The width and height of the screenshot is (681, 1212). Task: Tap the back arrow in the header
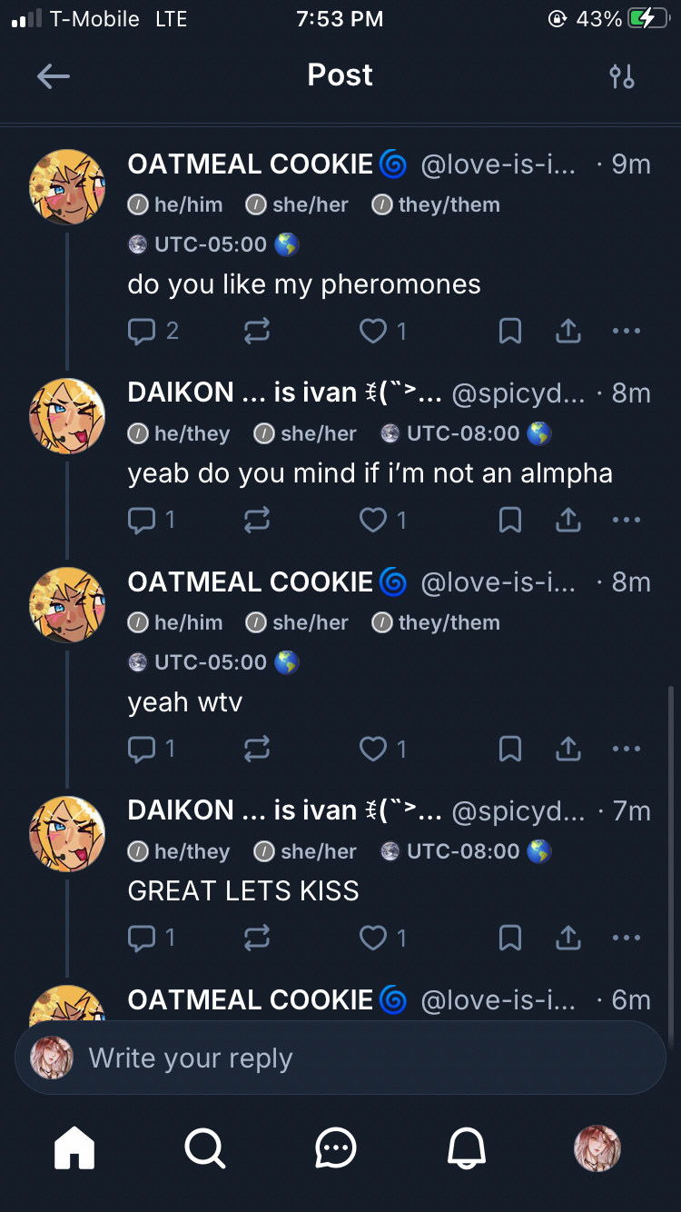click(54, 76)
